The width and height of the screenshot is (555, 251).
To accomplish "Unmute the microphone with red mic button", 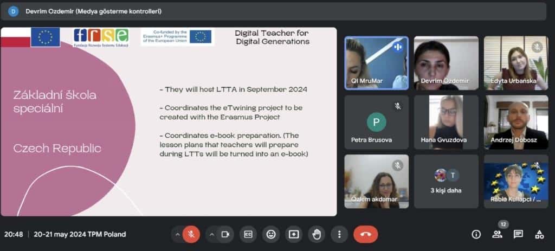I will point(190,234).
